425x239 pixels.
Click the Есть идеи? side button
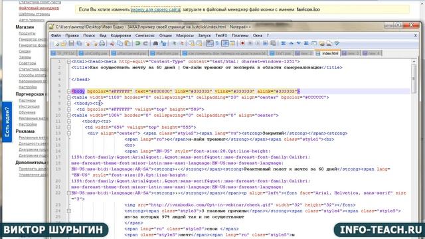(7, 121)
